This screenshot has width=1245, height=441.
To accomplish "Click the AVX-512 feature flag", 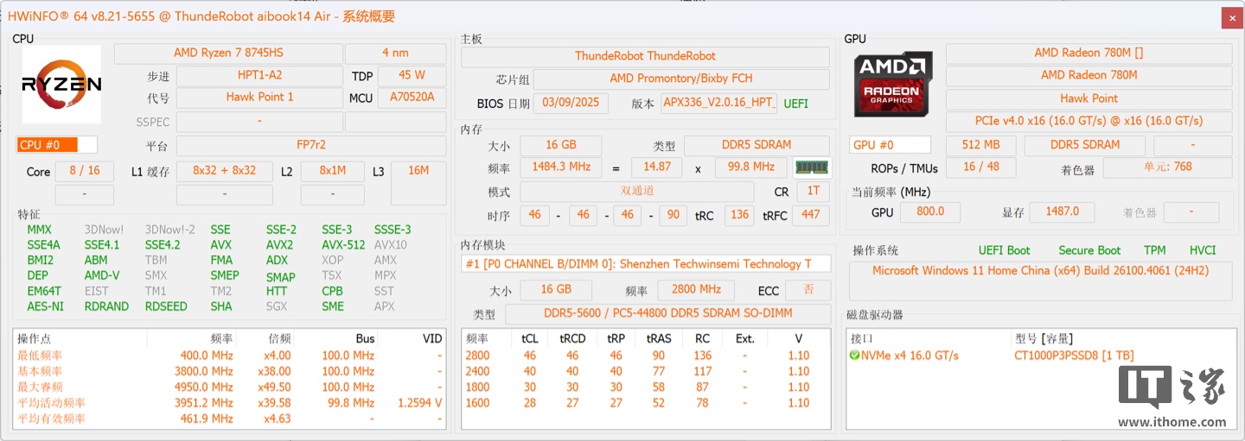I will pyautogui.click(x=343, y=245).
